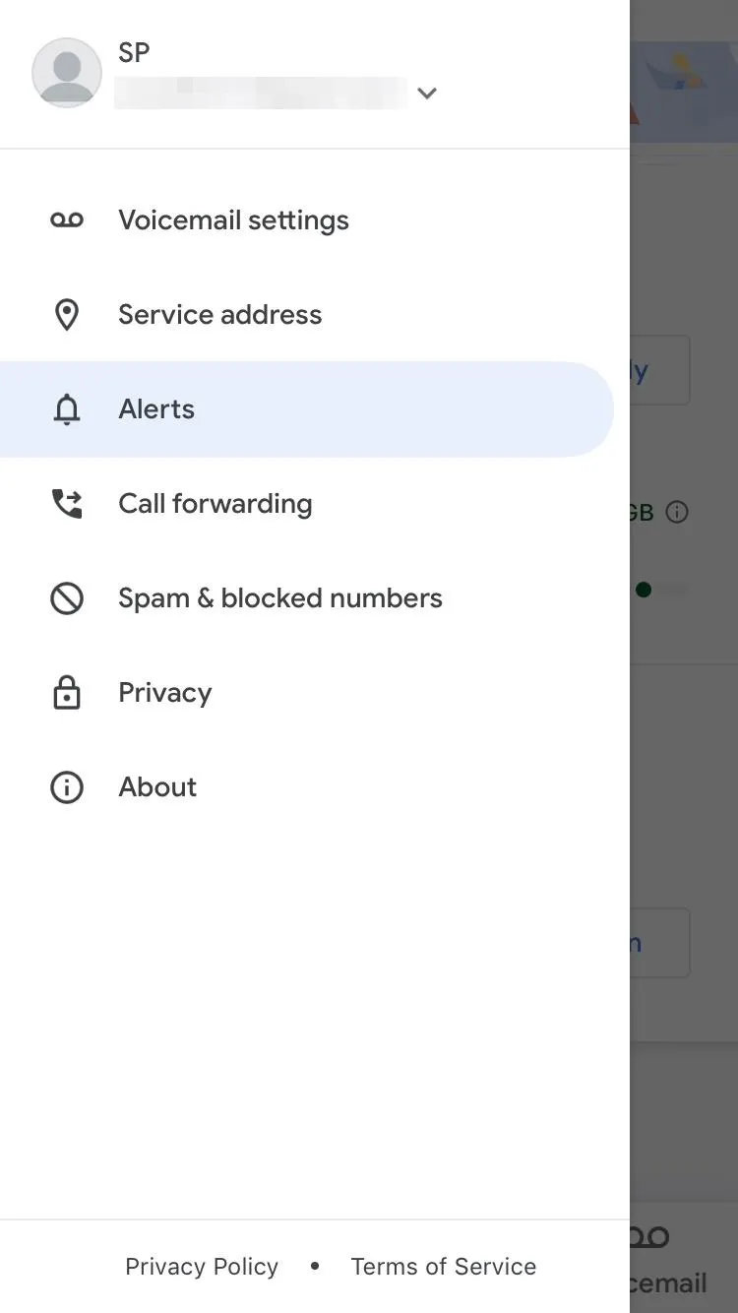The image size is (738, 1313).
Task: Tap the call forwarding phone icon
Action: (x=67, y=504)
